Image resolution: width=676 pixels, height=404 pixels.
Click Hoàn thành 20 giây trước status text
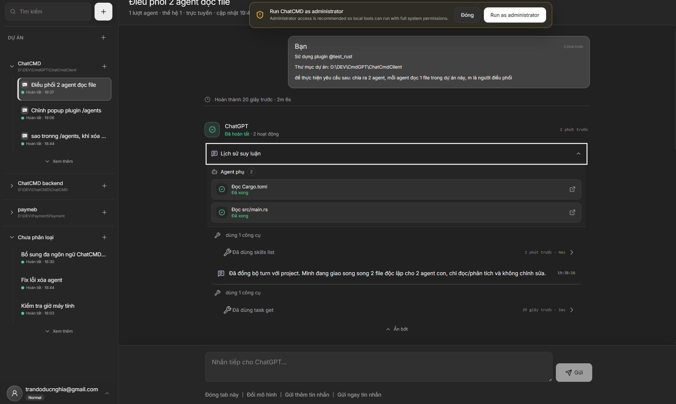point(253,100)
